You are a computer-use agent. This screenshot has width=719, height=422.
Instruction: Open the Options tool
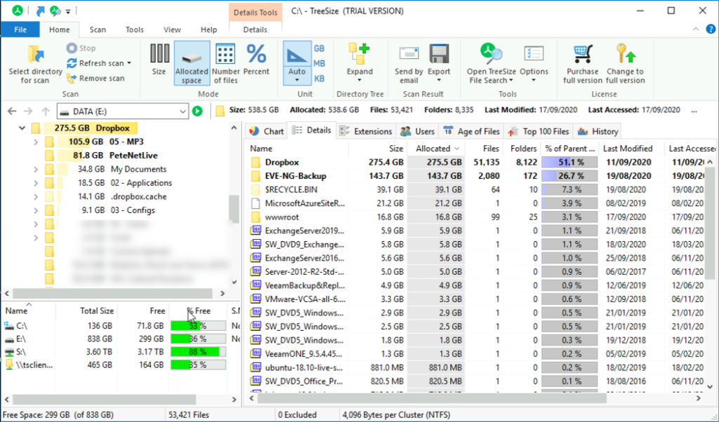pyautogui.click(x=534, y=63)
